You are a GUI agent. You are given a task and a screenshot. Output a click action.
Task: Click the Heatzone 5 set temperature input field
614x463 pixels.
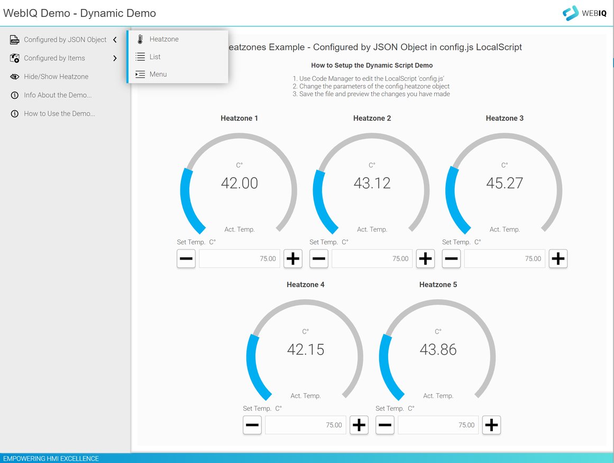pyautogui.click(x=438, y=425)
